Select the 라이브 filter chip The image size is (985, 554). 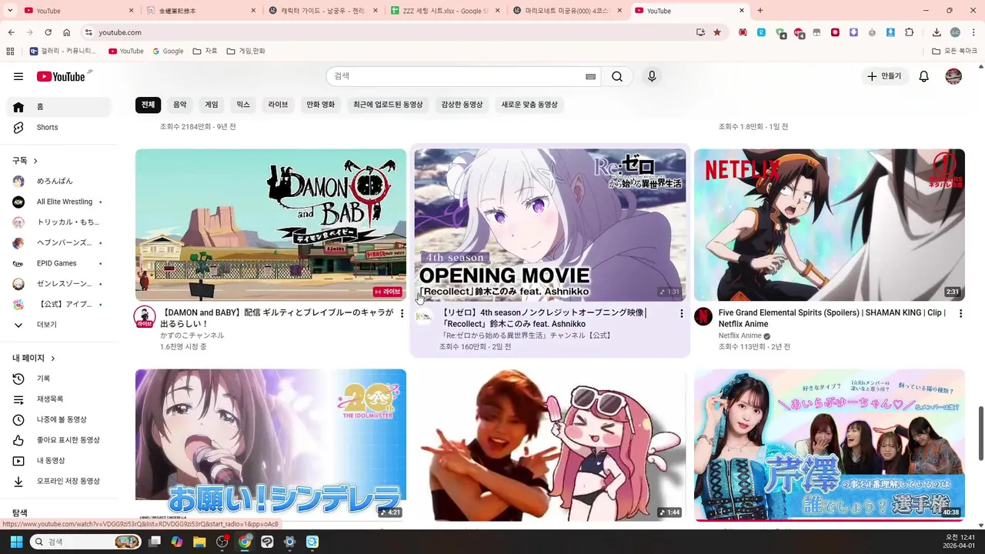point(278,104)
